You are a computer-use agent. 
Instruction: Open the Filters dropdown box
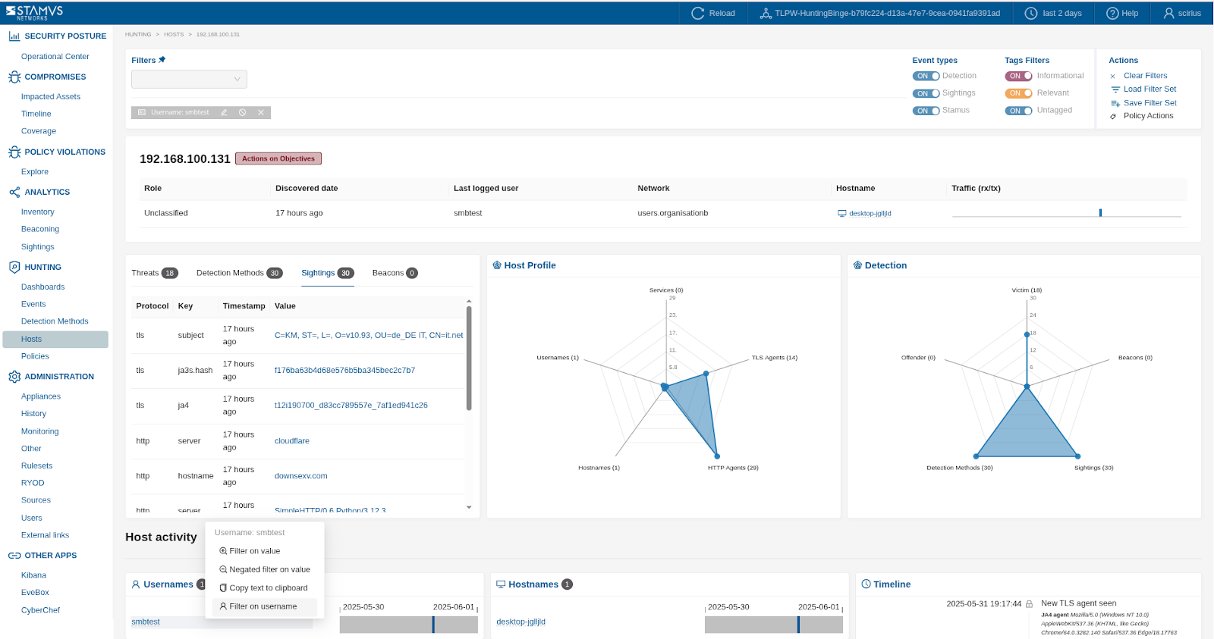click(189, 79)
